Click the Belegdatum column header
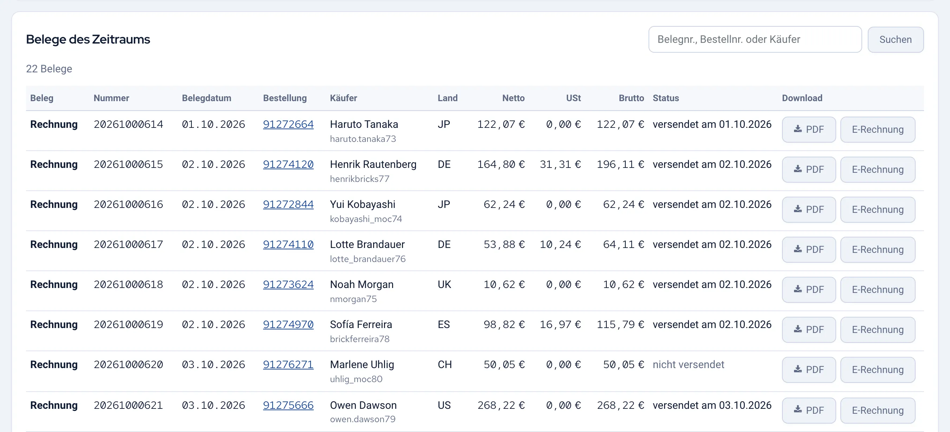Screen dimensions: 950x432 coord(207,98)
